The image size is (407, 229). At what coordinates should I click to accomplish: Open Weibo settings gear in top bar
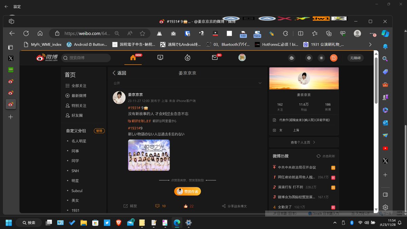pos(309,58)
